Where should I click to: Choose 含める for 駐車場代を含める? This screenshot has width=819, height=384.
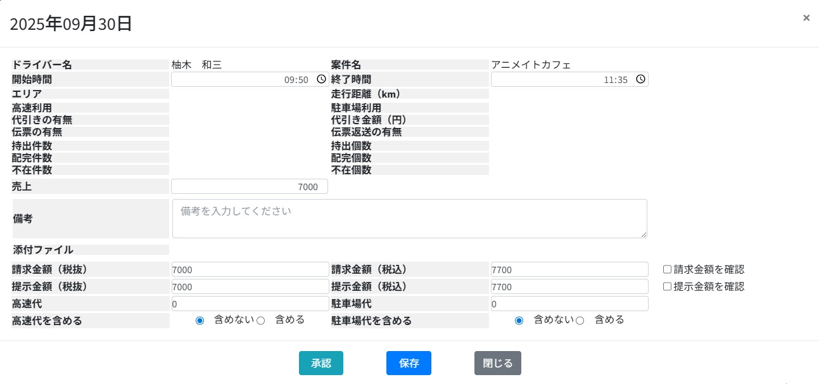pos(580,321)
